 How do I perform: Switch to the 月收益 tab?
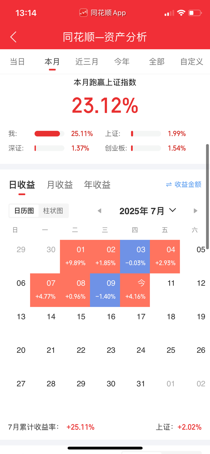click(x=60, y=185)
